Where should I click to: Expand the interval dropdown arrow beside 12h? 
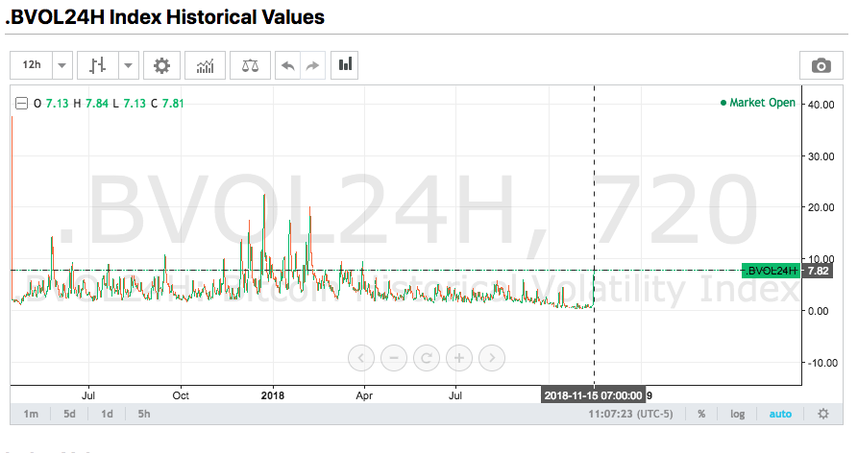61,65
